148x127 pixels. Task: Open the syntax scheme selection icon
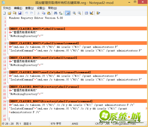86,13
